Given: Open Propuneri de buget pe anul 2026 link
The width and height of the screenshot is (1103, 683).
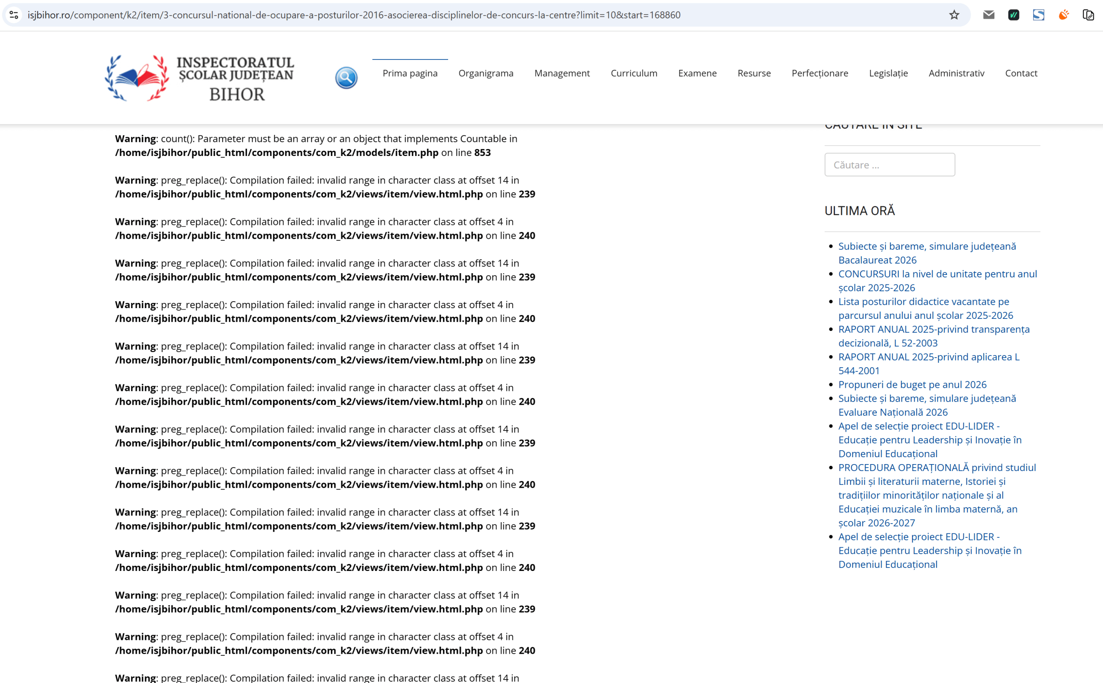Looking at the screenshot, I should tap(912, 384).
